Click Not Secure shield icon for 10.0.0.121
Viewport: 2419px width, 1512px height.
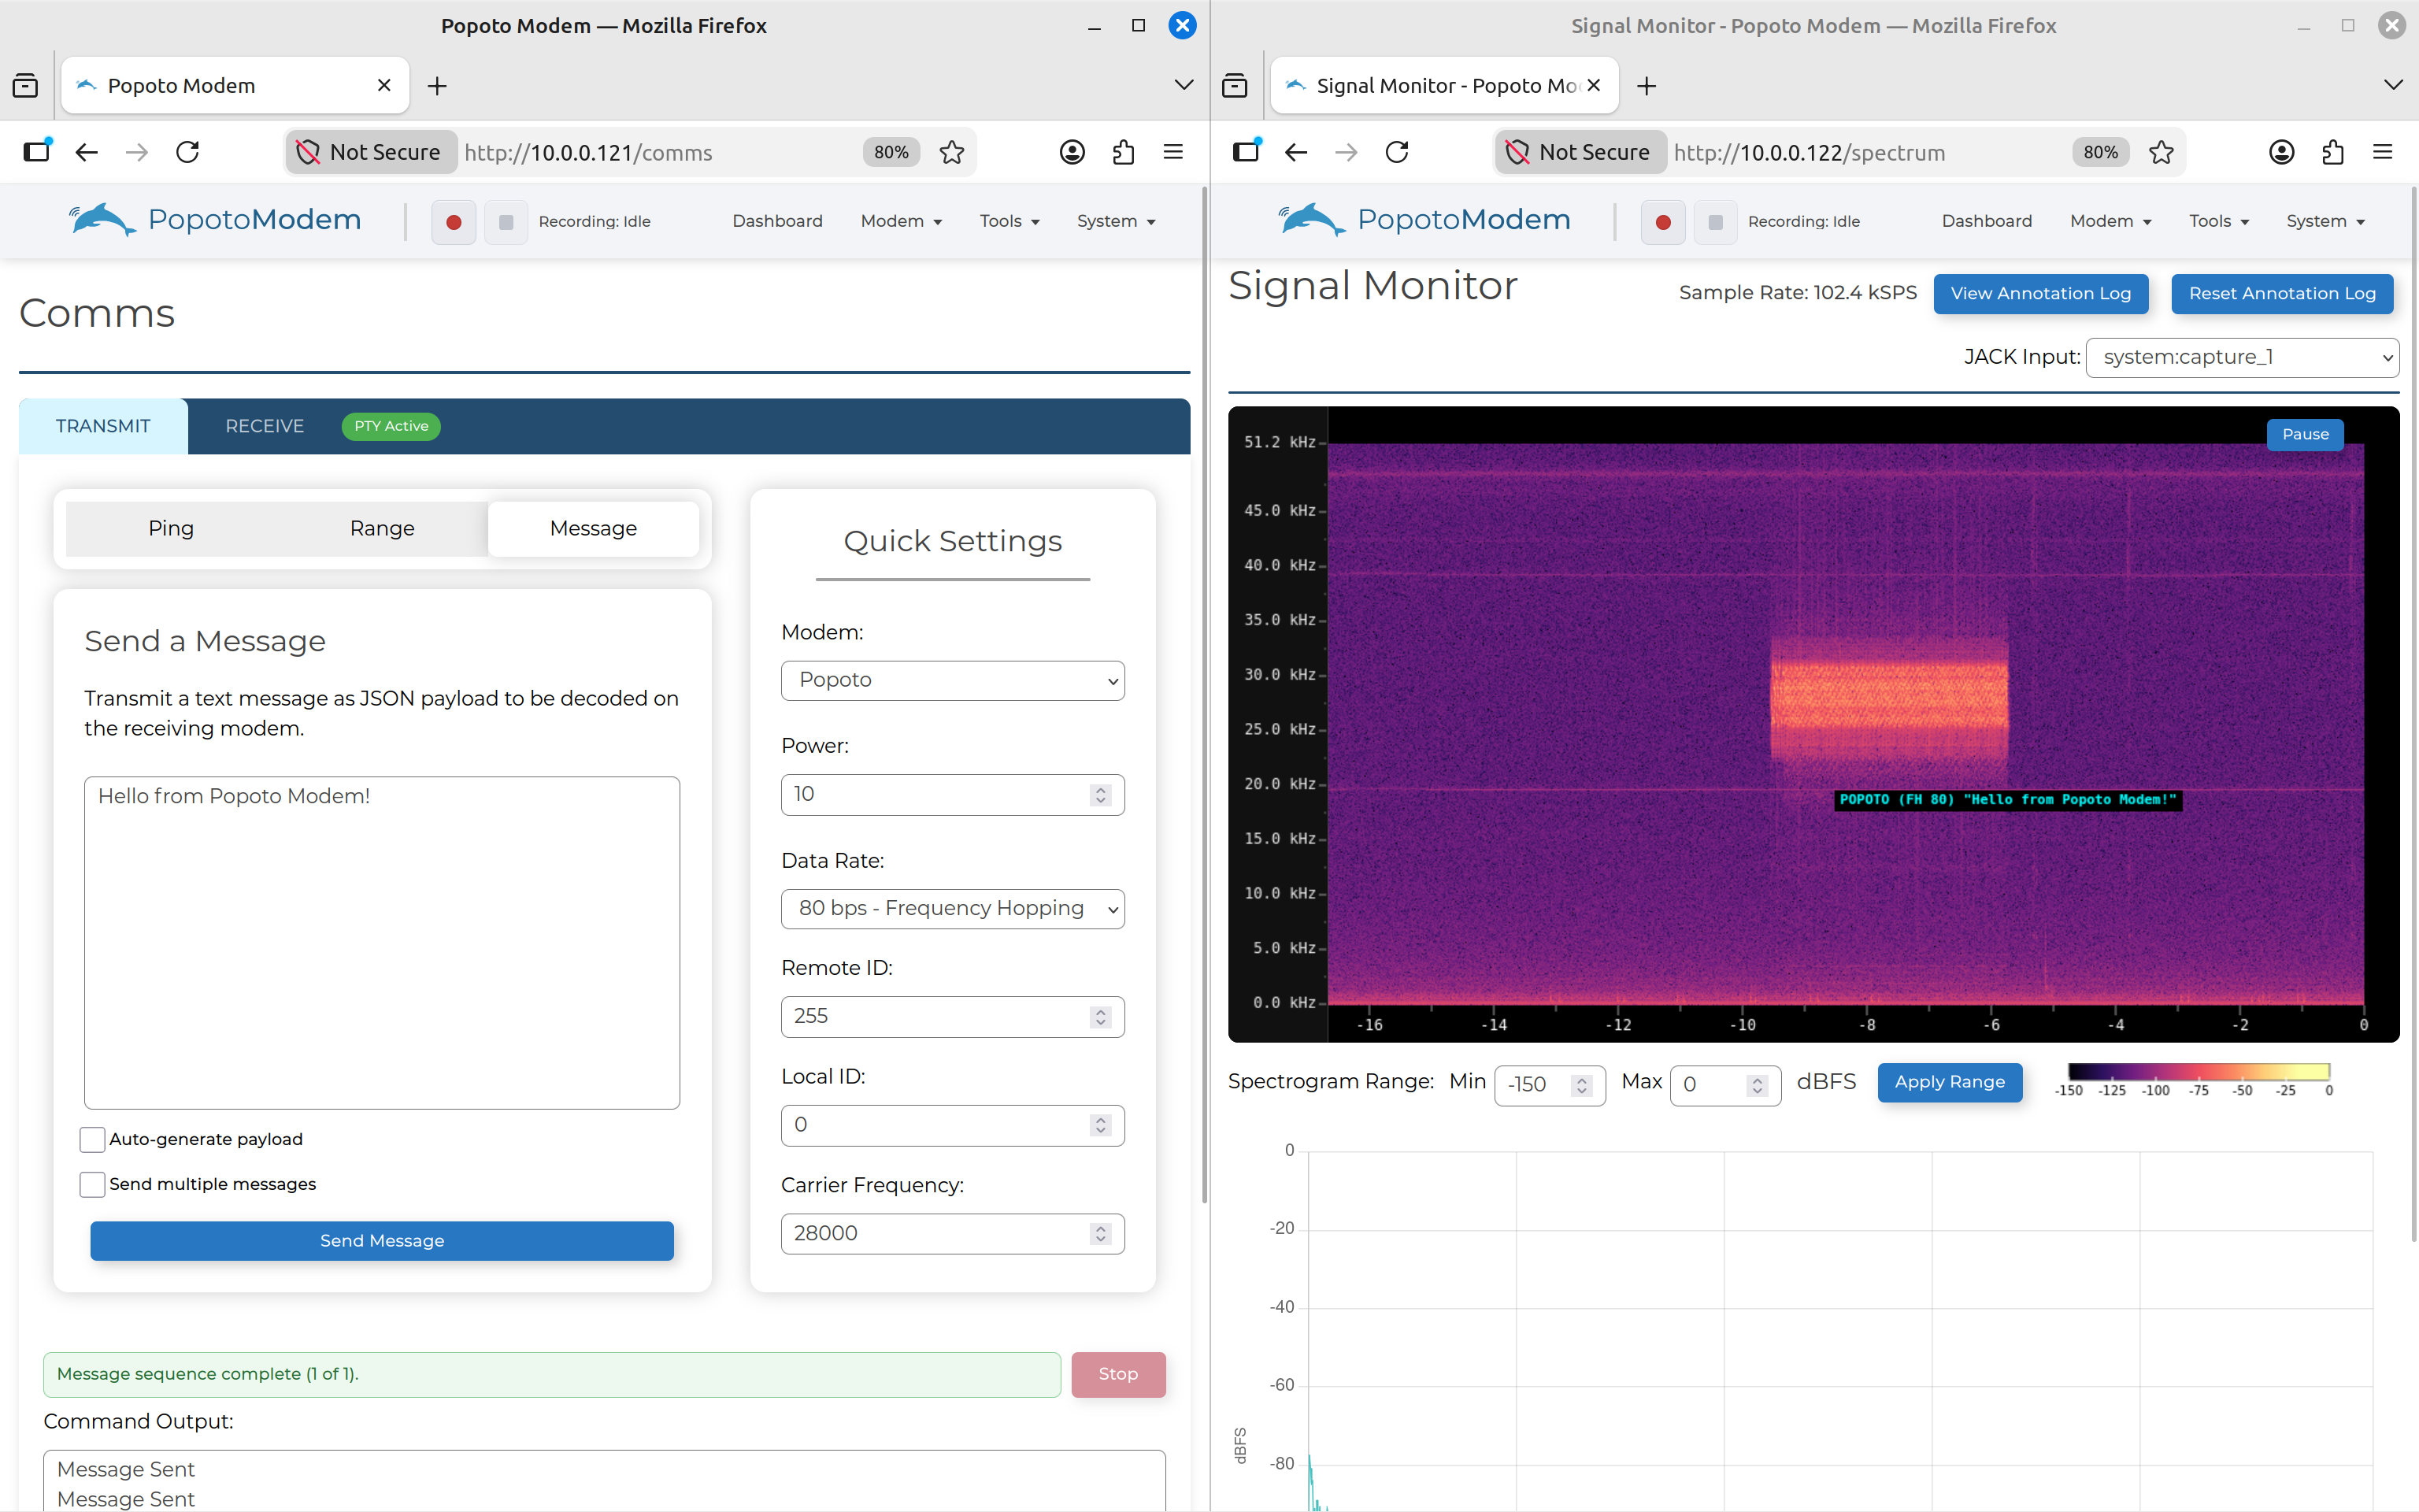308,152
